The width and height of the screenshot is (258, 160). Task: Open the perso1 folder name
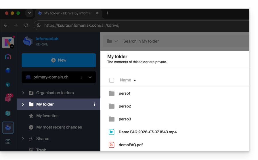pyautogui.click(x=124, y=93)
